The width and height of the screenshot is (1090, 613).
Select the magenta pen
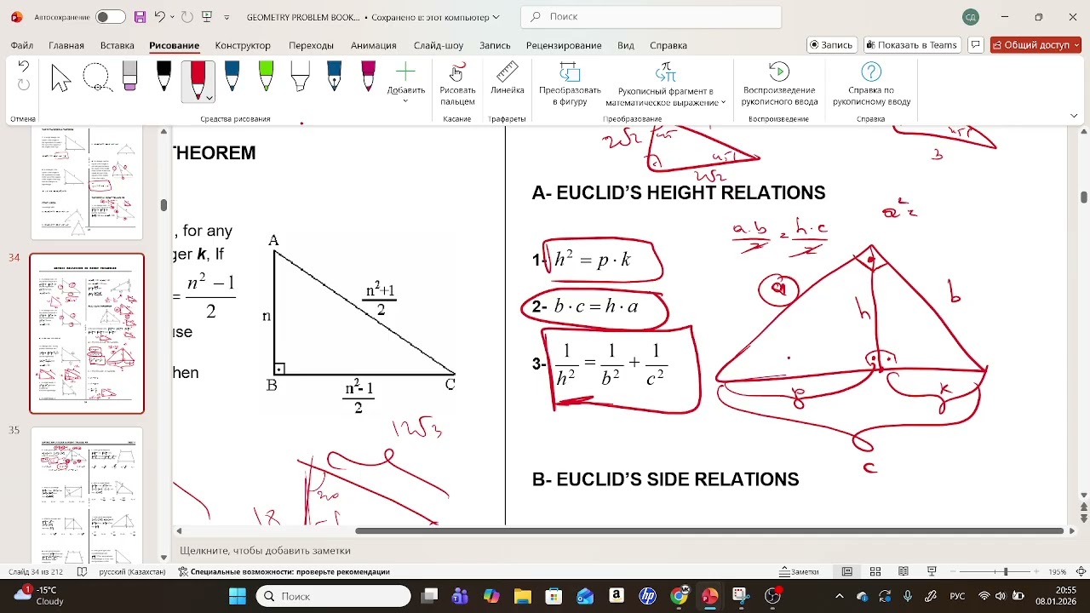(x=368, y=77)
